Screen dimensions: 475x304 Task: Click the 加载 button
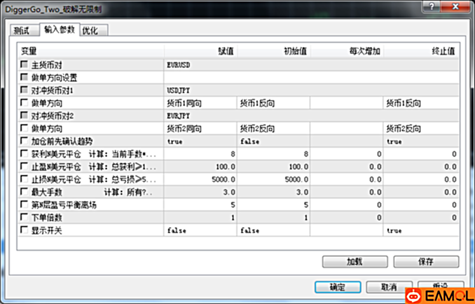click(x=354, y=261)
